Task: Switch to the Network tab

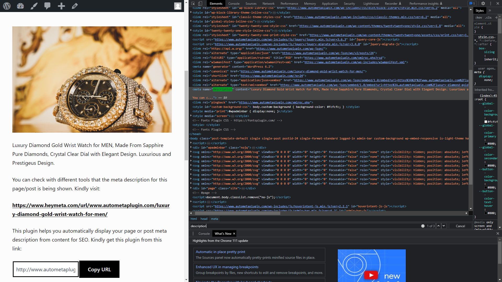Action: click(268, 3)
